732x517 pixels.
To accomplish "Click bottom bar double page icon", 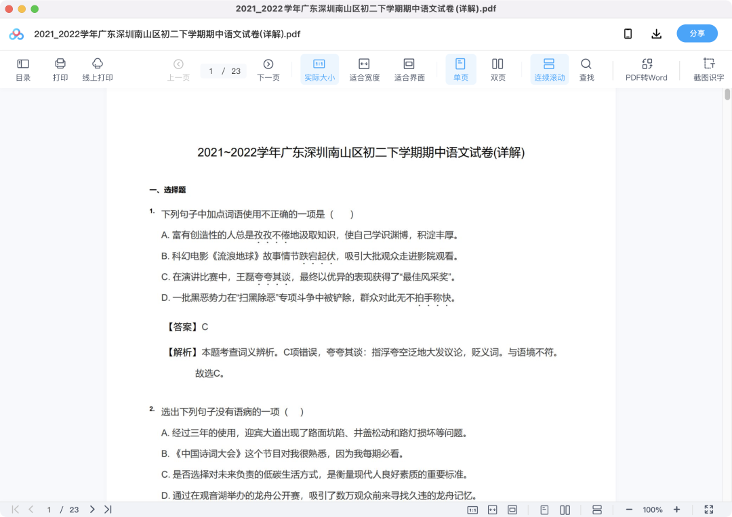I will point(565,510).
